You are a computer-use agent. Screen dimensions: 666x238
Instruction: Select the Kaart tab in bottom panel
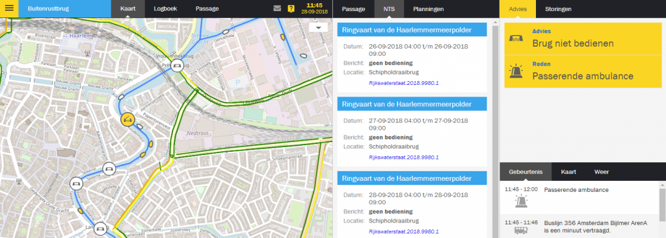(568, 172)
